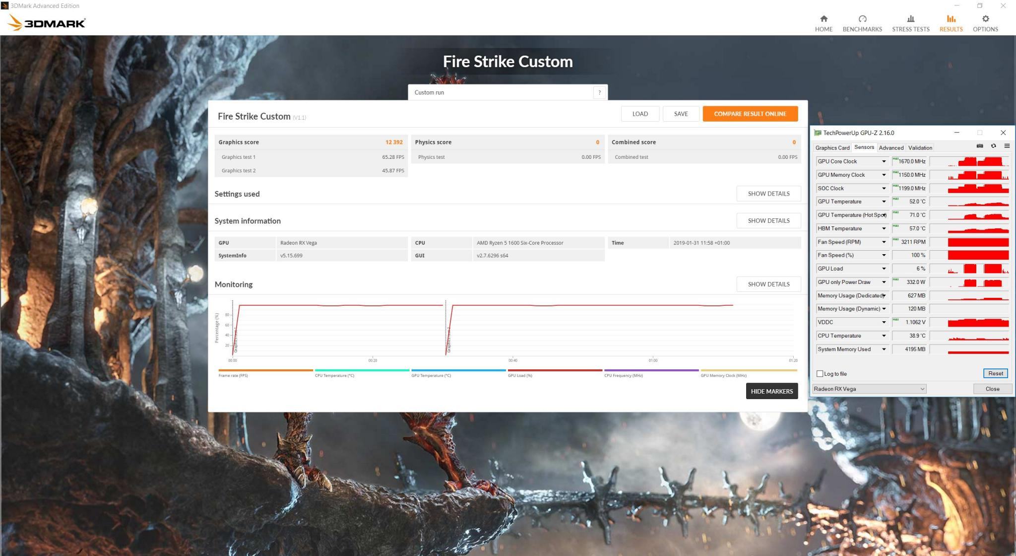Expand the SOC Clock sensor dropdown

pos(884,188)
